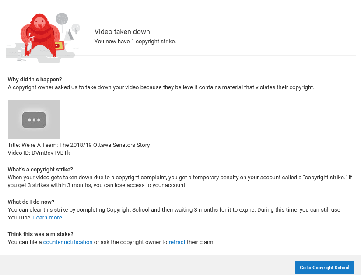Click 'Think this was a mistake?' heading
This screenshot has height=275, width=361.
click(41, 234)
